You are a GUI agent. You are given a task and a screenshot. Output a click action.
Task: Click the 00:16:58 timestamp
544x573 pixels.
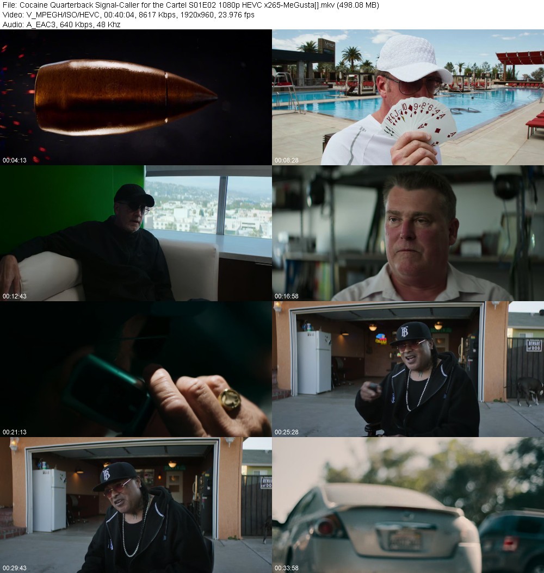(x=287, y=296)
